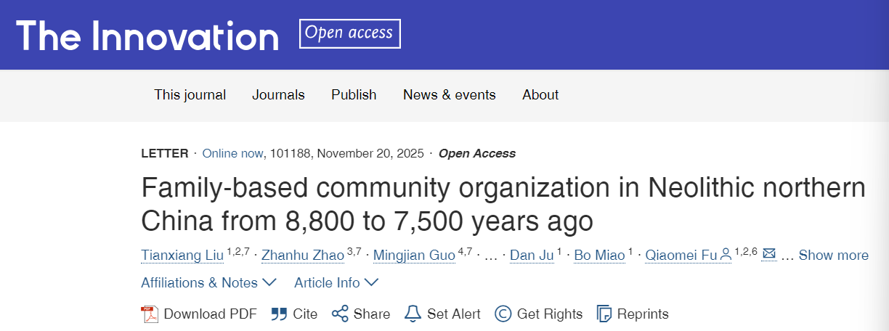The image size is (889, 331).
Task: Expand the Article Info dropdown
Action: pos(336,282)
